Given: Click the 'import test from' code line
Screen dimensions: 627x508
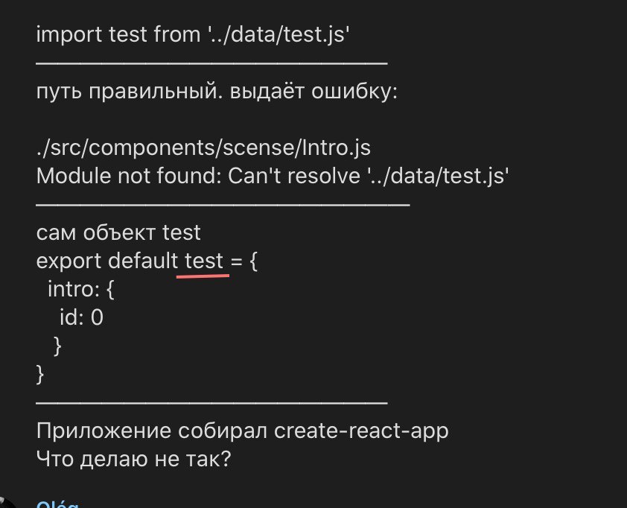Looking at the screenshot, I should [193, 36].
